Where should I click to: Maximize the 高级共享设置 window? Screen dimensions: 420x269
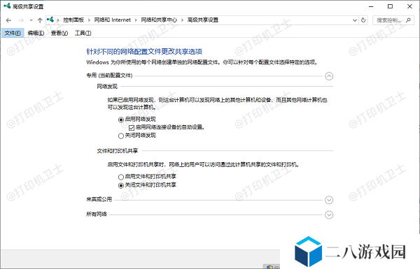point(391,6)
